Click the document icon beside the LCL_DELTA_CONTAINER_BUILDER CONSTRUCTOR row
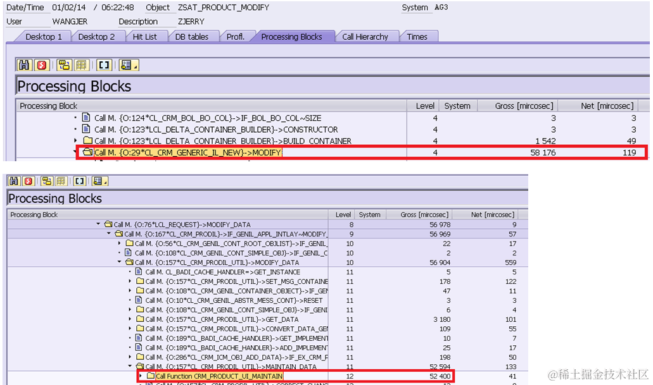Viewport: 653px width, 385px height. point(86,130)
